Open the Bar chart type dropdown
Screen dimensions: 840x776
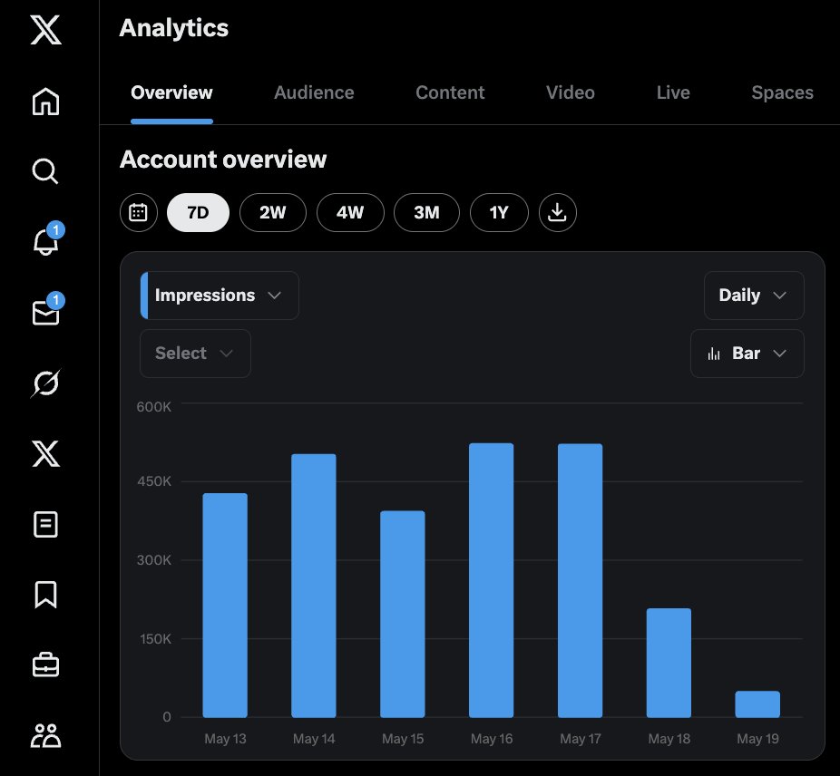tap(747, 354)
